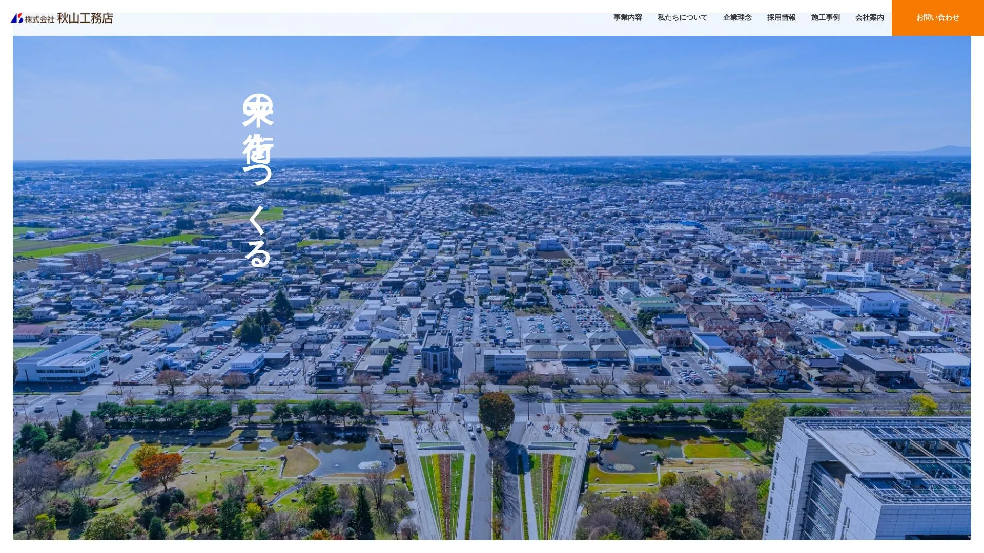This screenshot has width=984, height=553.
Task: Click the orange お問い合わせ button
Action: click(x=937, y=17)
